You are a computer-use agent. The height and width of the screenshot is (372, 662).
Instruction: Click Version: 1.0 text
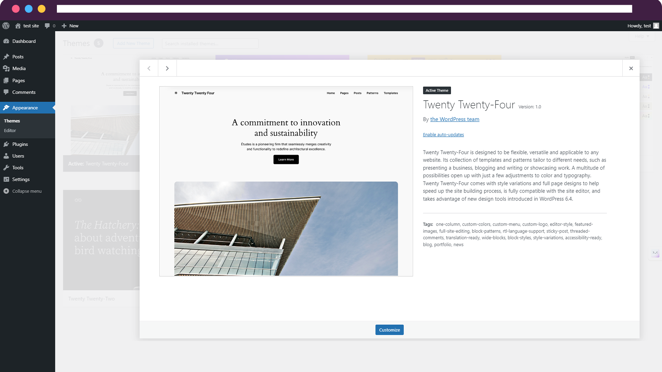(530, 107)
